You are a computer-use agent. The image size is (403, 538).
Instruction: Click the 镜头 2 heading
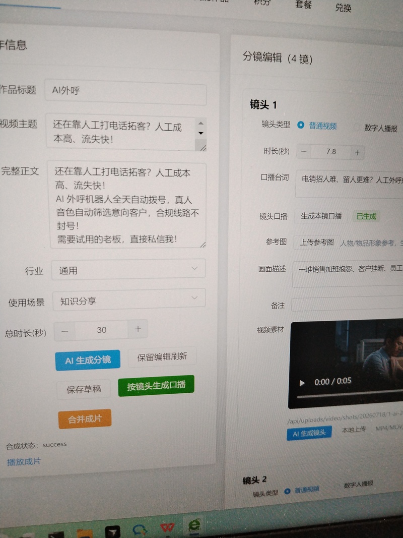(254, 480)
